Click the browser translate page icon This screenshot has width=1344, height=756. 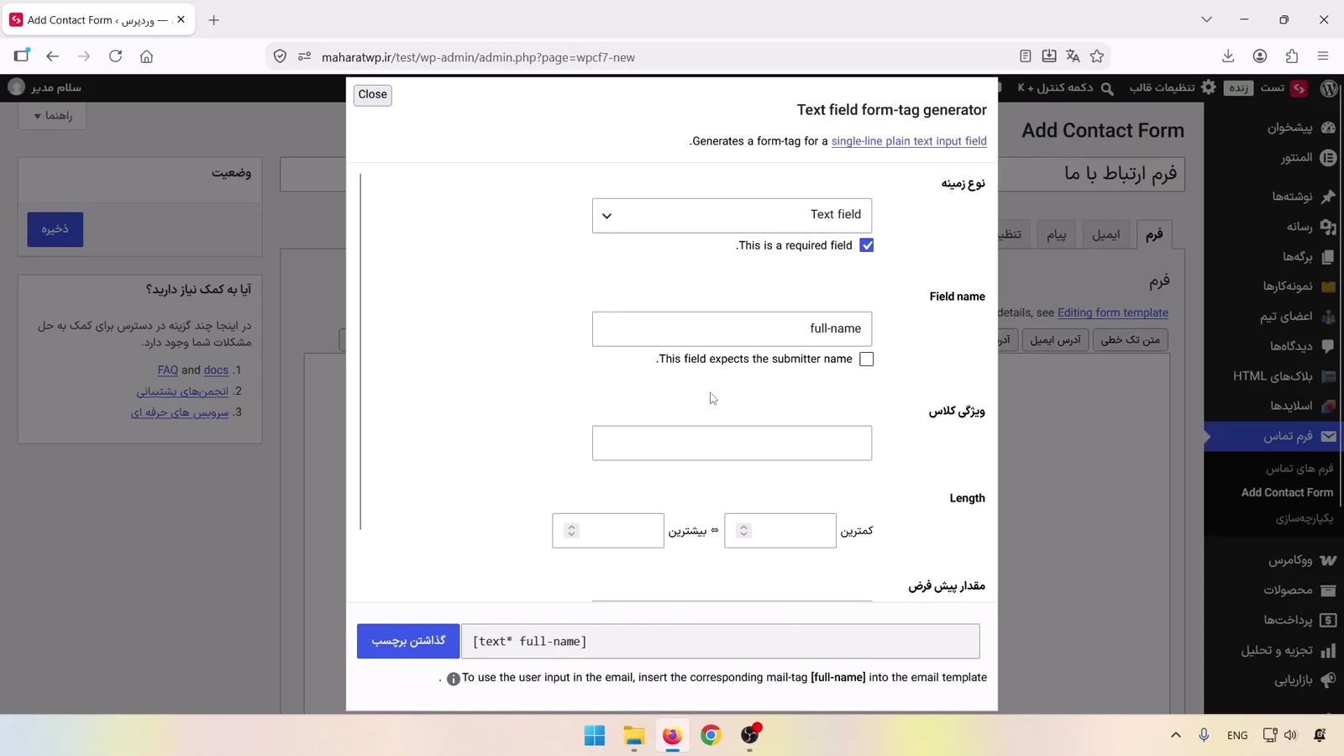[x=1073, y=56]
